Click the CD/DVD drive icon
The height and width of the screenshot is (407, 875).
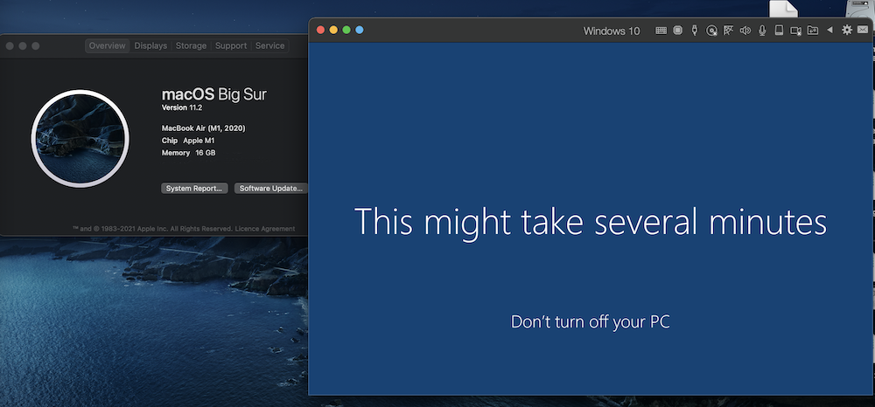point(711,31)
